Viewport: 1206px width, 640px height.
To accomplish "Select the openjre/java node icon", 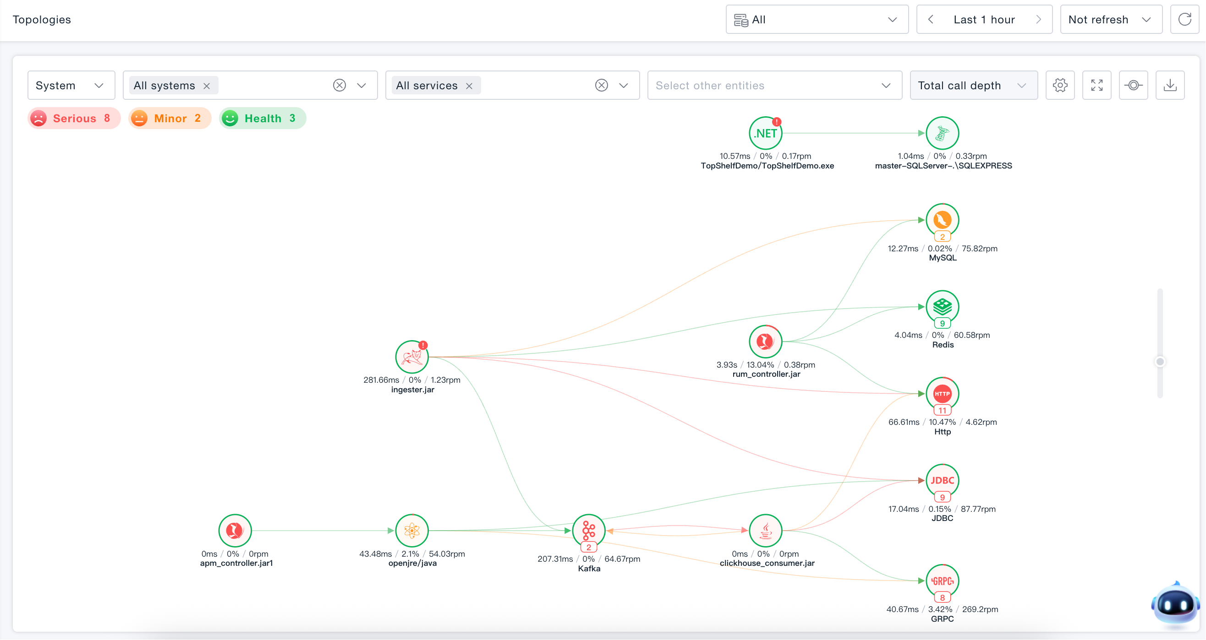I will (411, 531).
